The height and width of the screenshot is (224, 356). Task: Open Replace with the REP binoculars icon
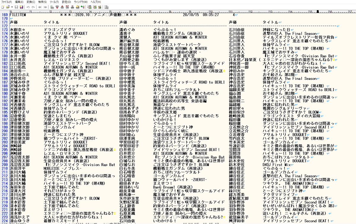click(67, 7)
